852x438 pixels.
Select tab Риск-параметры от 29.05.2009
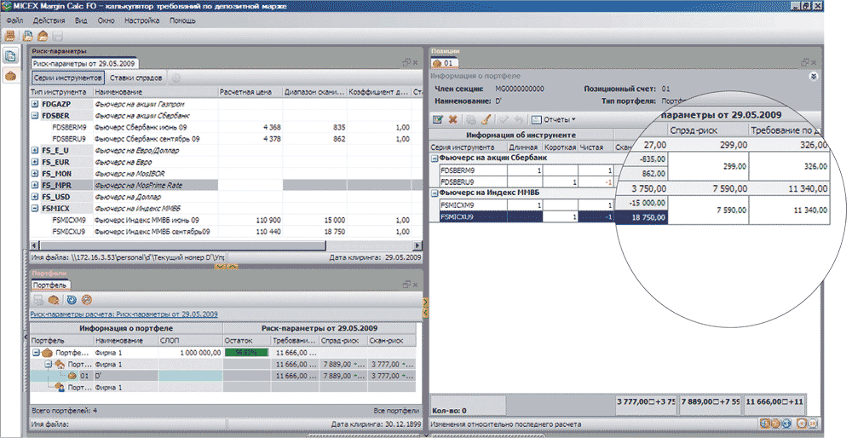click(84, 64)
